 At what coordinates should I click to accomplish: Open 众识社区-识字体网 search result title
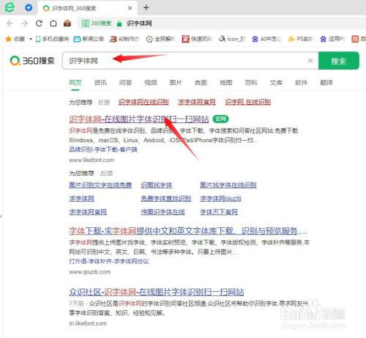[x=157, y=292]
